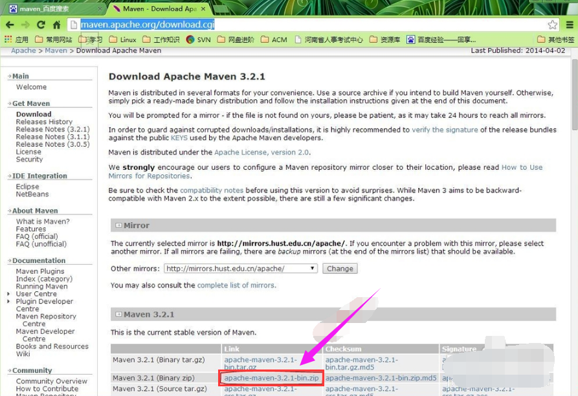Open Releases History in the sidebar
This screenshot has width=578, height=396.
coord(44,121)
